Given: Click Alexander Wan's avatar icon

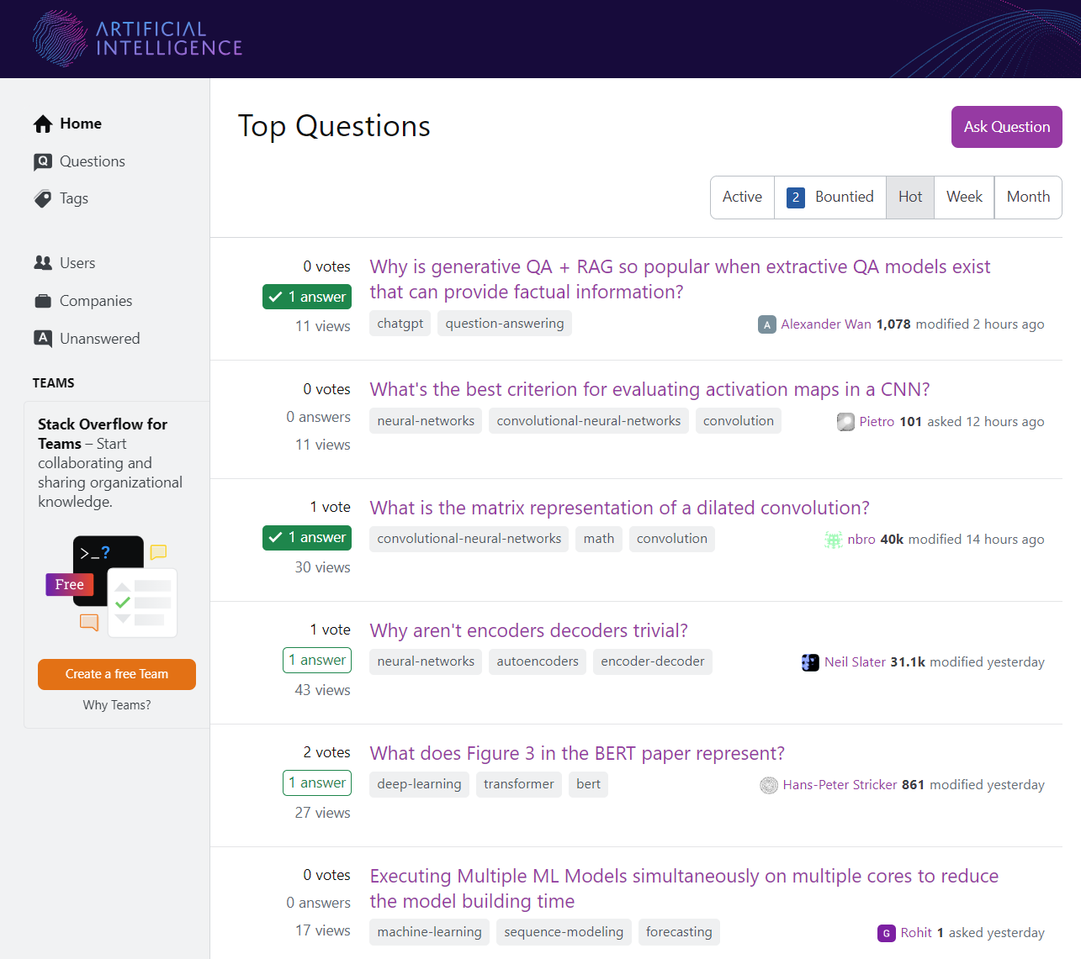Looking at the screenshot, I should 766,324.
